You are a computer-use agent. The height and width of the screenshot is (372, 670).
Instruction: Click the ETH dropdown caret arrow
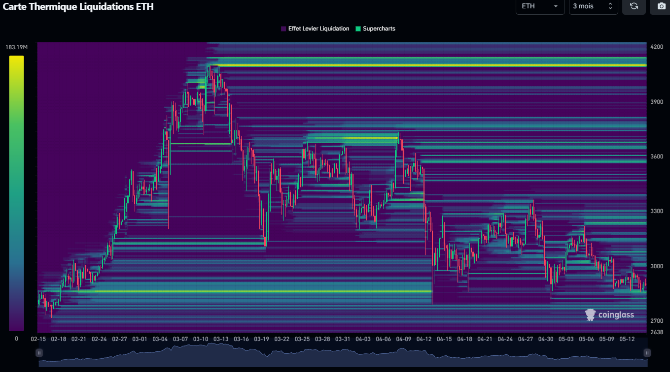(557, 6)
